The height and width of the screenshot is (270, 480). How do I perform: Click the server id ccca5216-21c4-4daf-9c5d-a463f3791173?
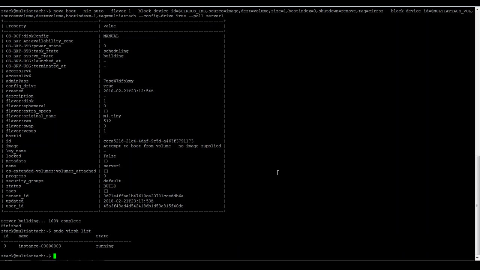pos(148,141)
